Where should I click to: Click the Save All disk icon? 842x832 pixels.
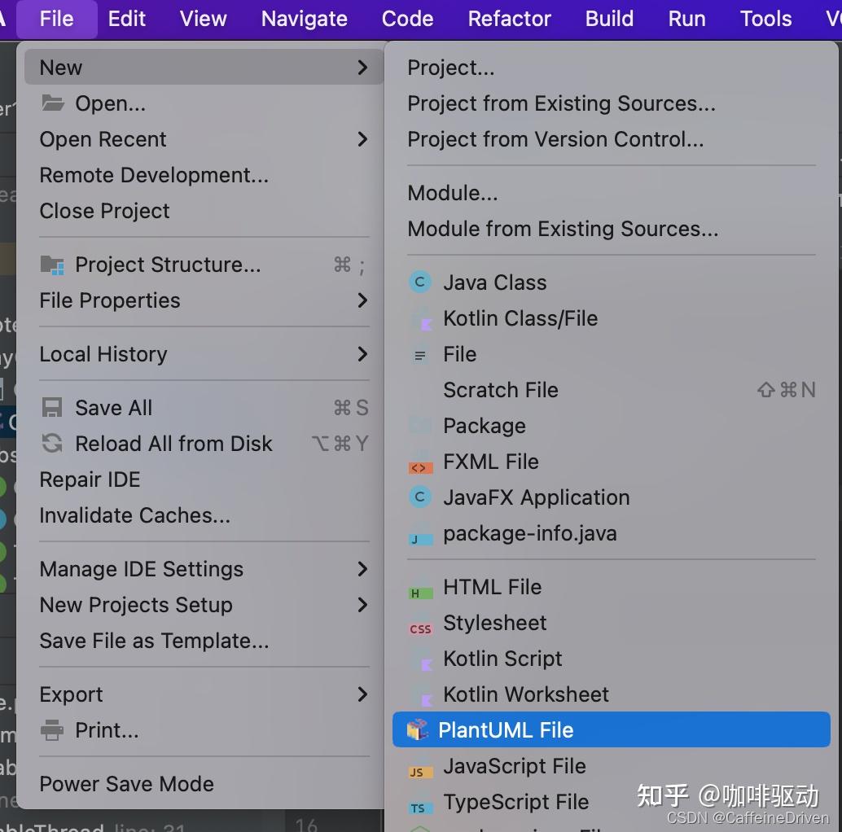pos(52,408)
